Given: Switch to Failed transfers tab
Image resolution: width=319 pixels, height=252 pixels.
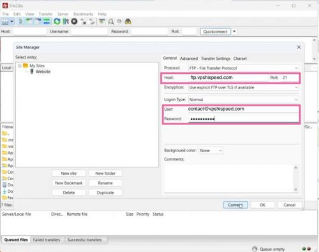Looking at the screenshot, I should 47,240.
